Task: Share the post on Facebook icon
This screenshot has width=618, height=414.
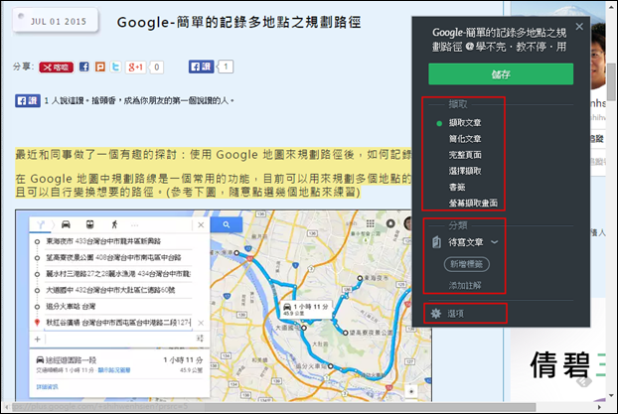Action: [83, 67]
